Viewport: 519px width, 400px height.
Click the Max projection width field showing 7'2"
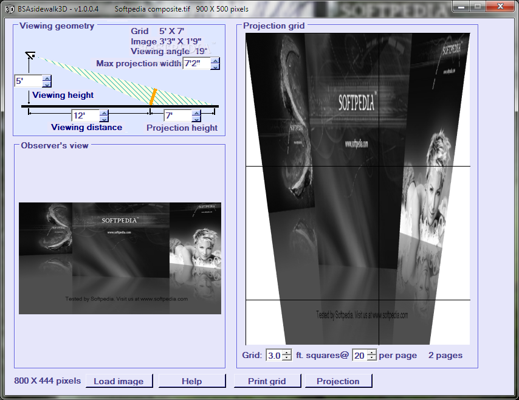click(197, 64)
